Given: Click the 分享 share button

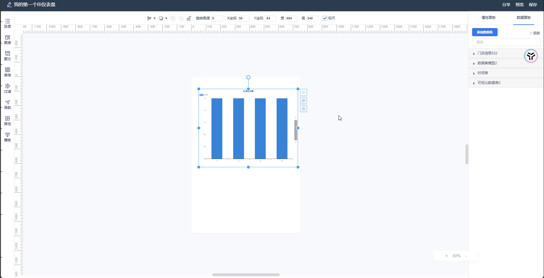Looking at the screenshot, I should tap(506, 5).
